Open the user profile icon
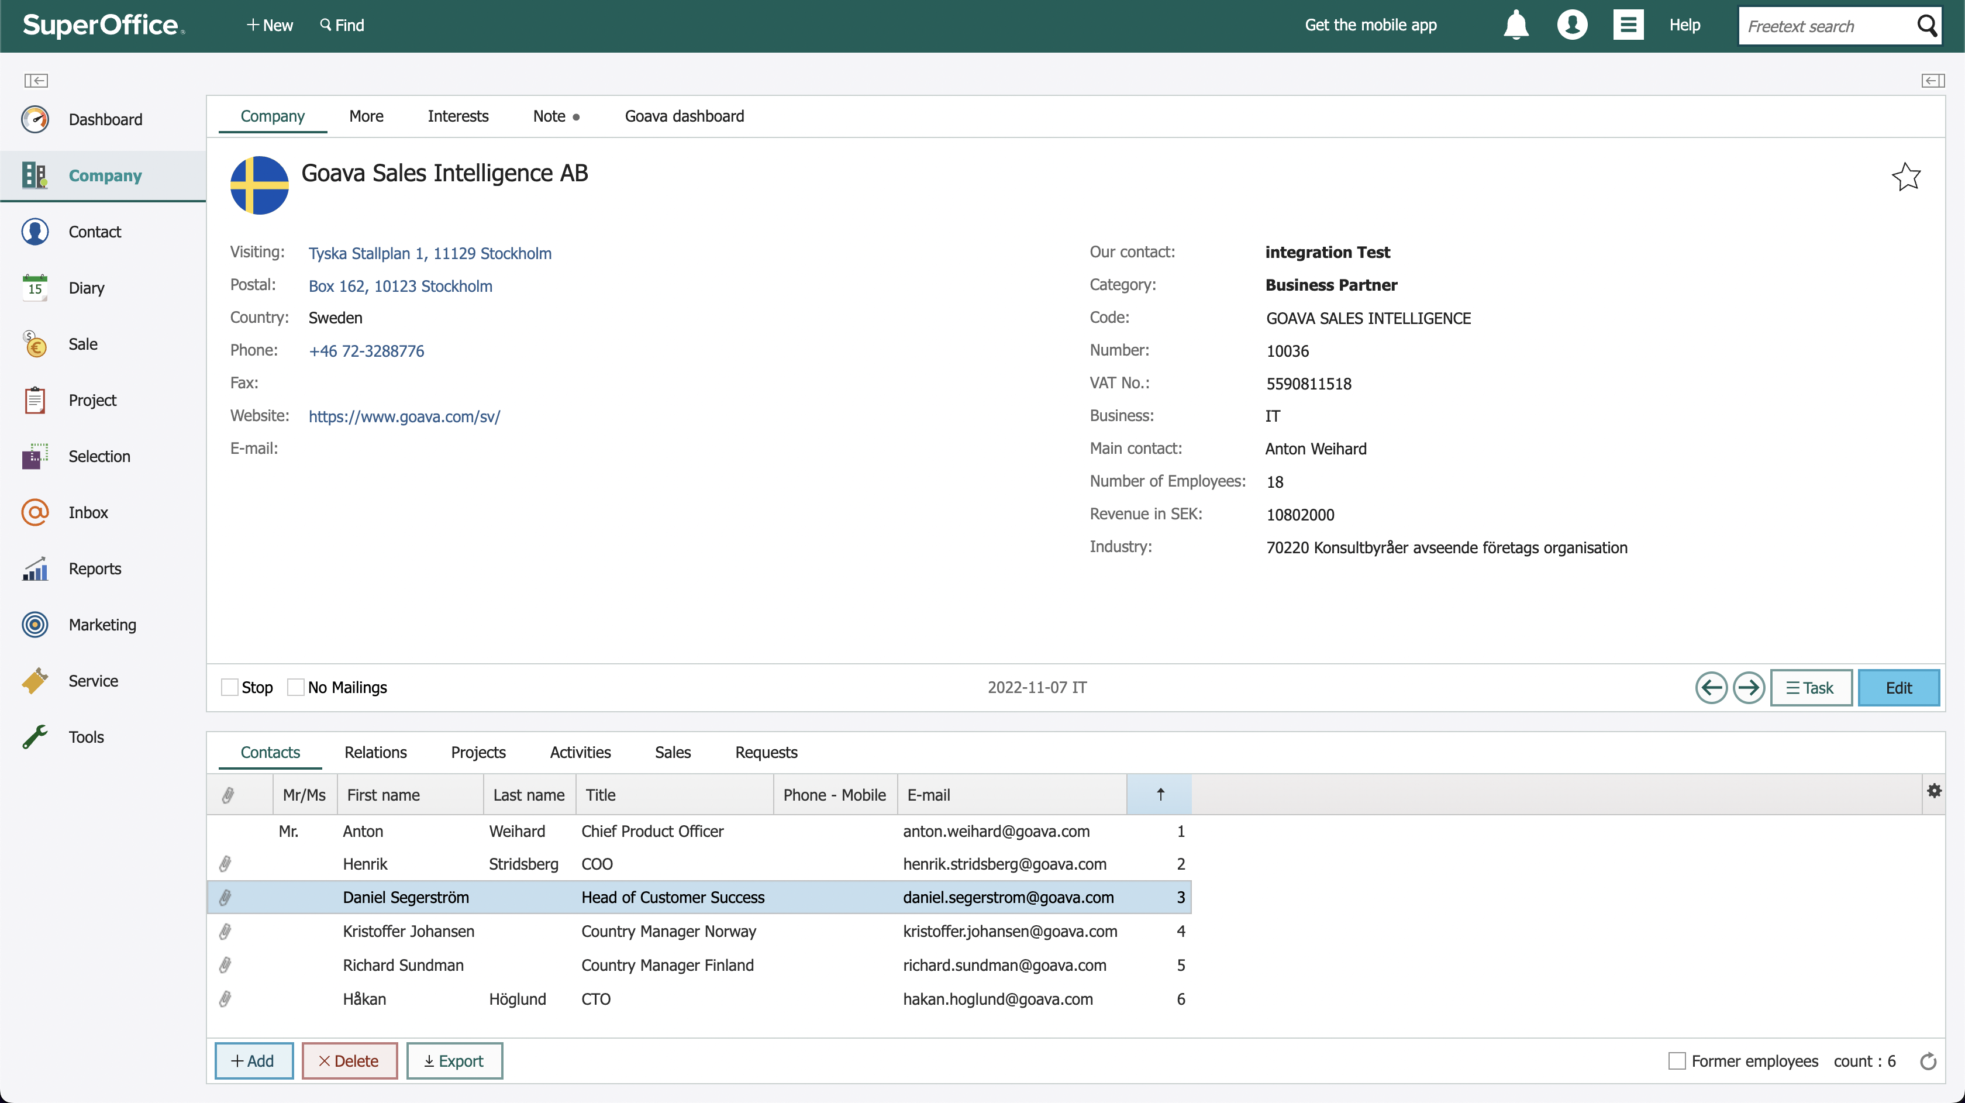1965x1103 pixels. (1572, 25)
